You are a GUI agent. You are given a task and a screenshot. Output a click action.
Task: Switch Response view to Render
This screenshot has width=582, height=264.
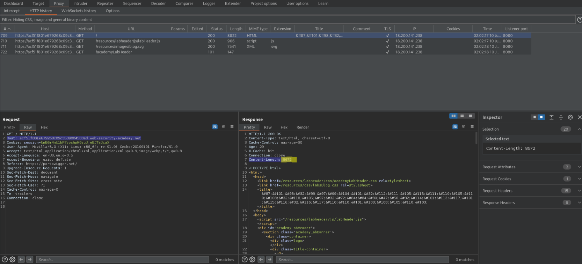click(x=303, y=127)
